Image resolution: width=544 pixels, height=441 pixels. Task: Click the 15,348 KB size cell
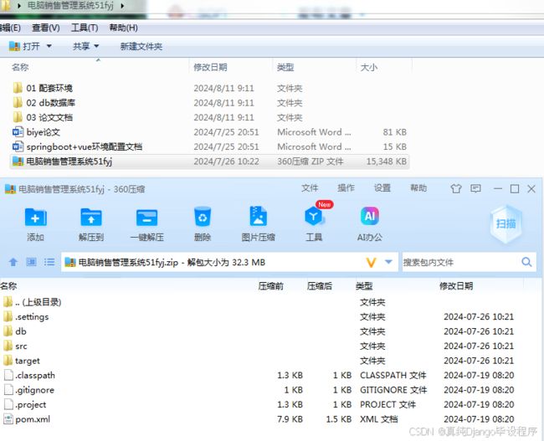click(x=387, y=162)
